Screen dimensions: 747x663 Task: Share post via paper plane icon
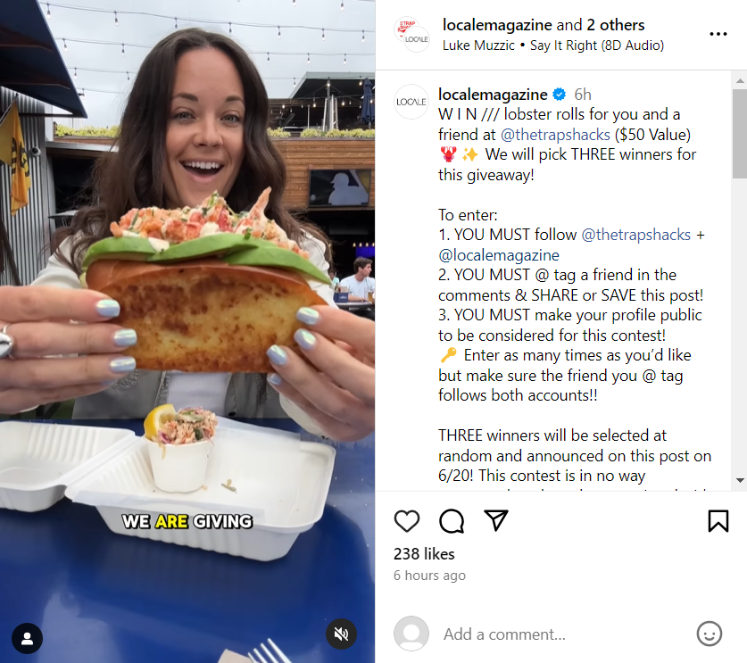(496, 520)
